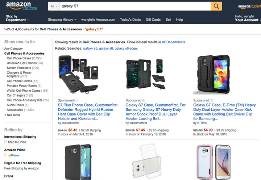This screenshot has height=180, width=261.
Task: Show results in All Departments
Action: (x=173, y=42)
